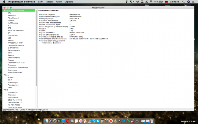Select Frameworks under ПО
The width and height of the screenshot is (198, 124).
pos(12,92)
